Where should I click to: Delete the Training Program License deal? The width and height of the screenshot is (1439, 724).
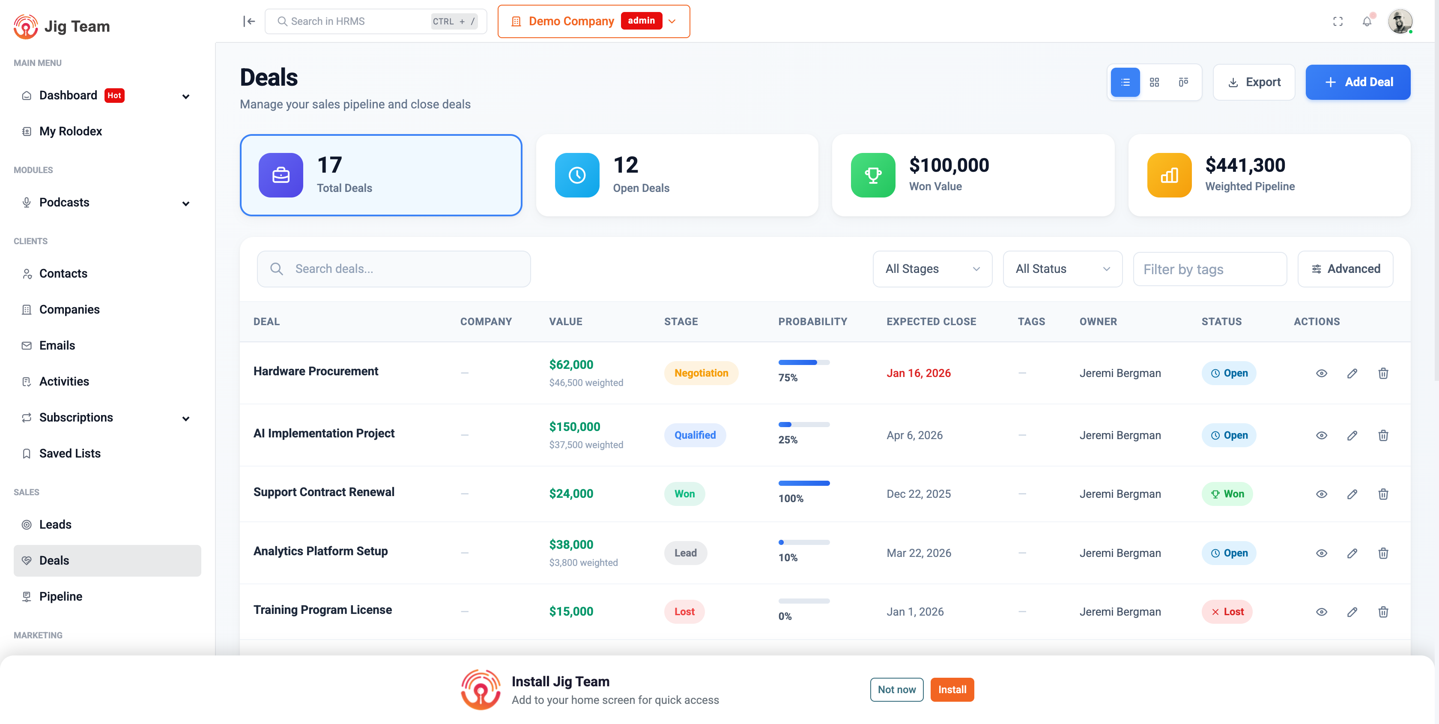tap(1383, 612)
